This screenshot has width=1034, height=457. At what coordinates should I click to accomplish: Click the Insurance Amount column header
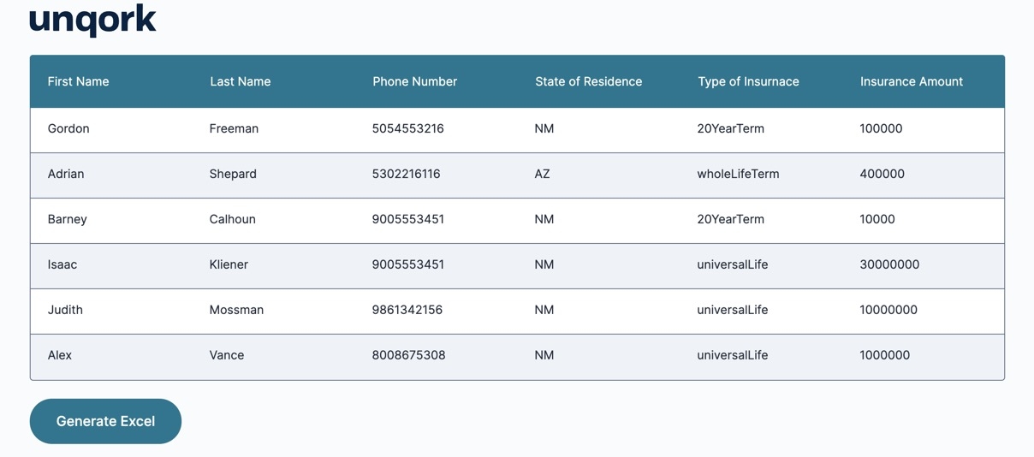pos(911,81)
